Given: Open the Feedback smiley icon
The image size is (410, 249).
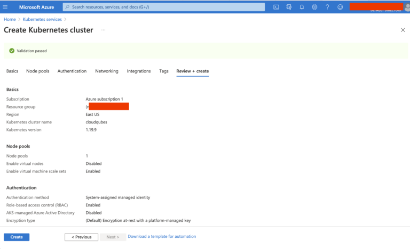Looking at the screenshot, I should tap(340, 7).
